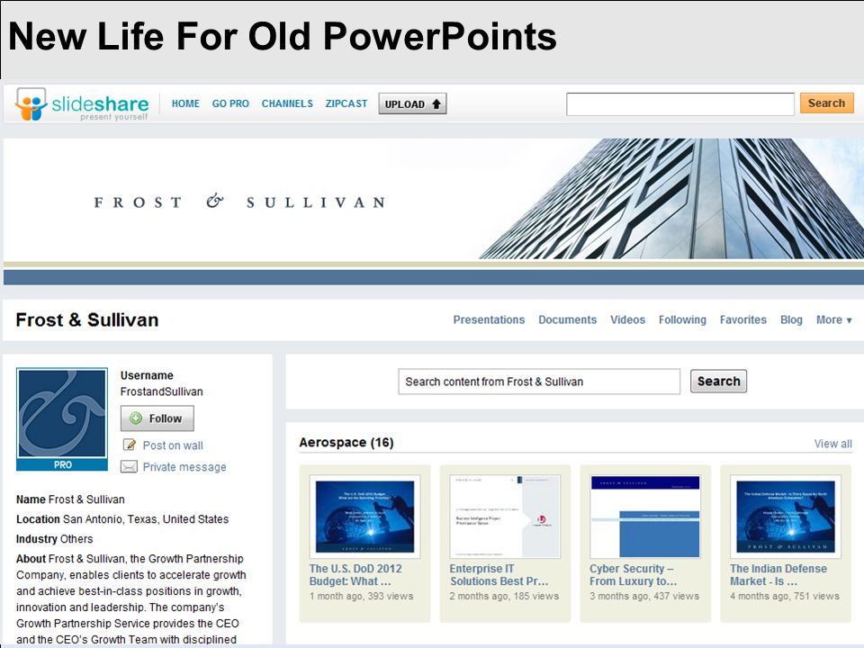Click the Frost & Sullivan profile avatar
The image size is (864, 648).
click(x=62, y=413)
